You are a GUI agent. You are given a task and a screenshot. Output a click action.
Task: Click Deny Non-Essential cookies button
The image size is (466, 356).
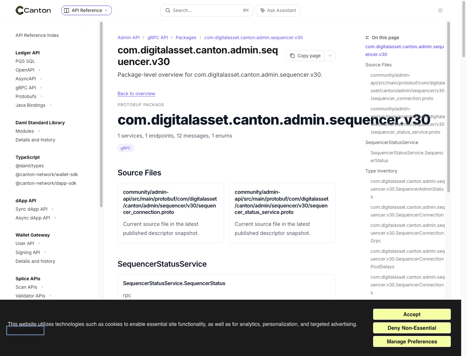pyautogui.click(x=412, y=328)
